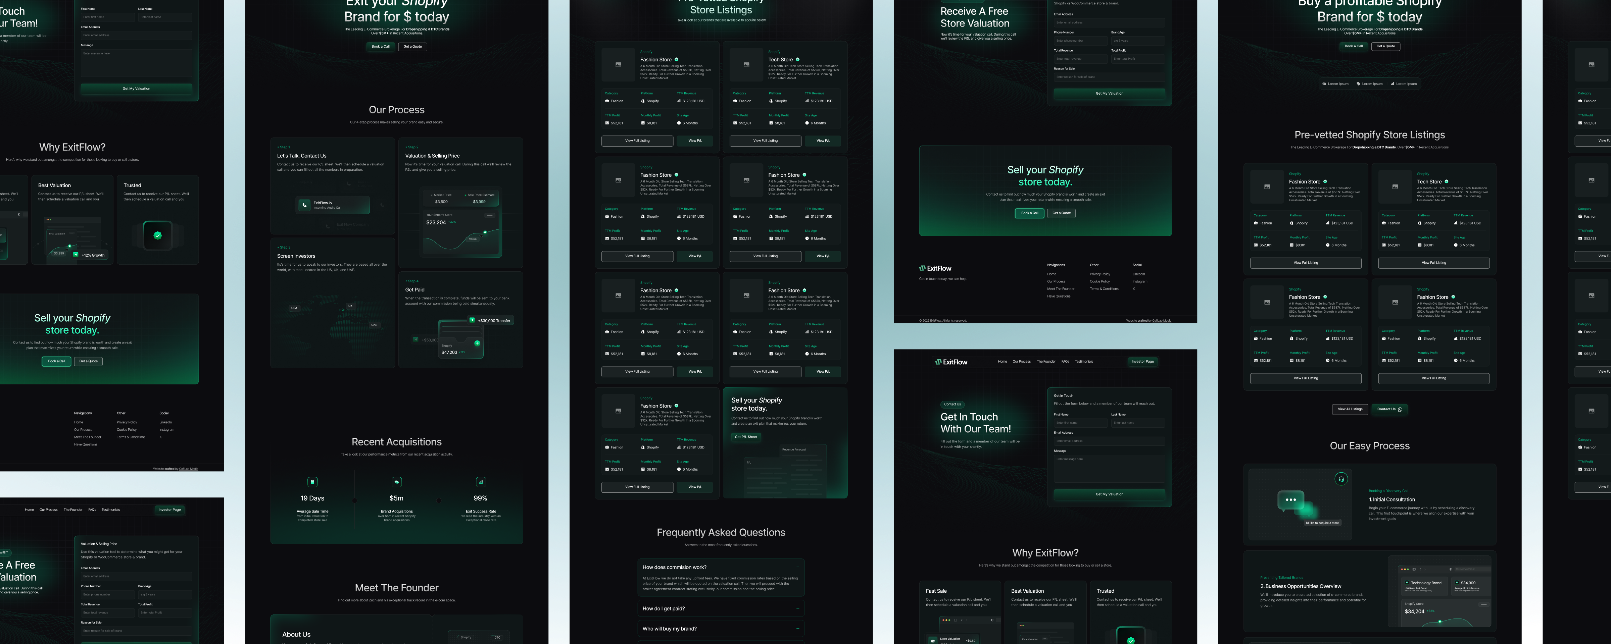
Task: Click BrandAge field in Valuation & Selling Price form
Action: (x=165, y=595)
